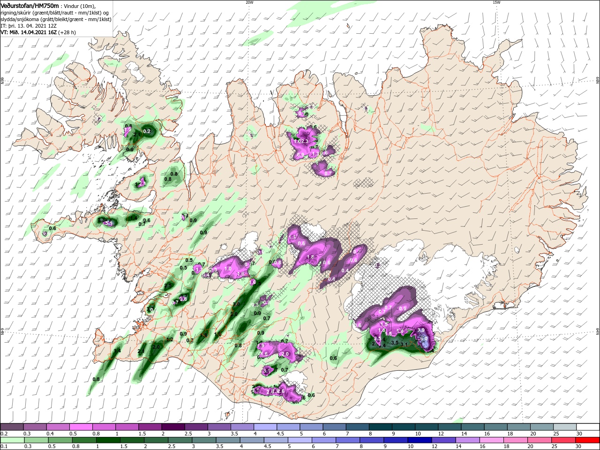Click the Veðurstofan/HM750m title text
Screen dimensions: 600x450
click(x=30, y=5)
